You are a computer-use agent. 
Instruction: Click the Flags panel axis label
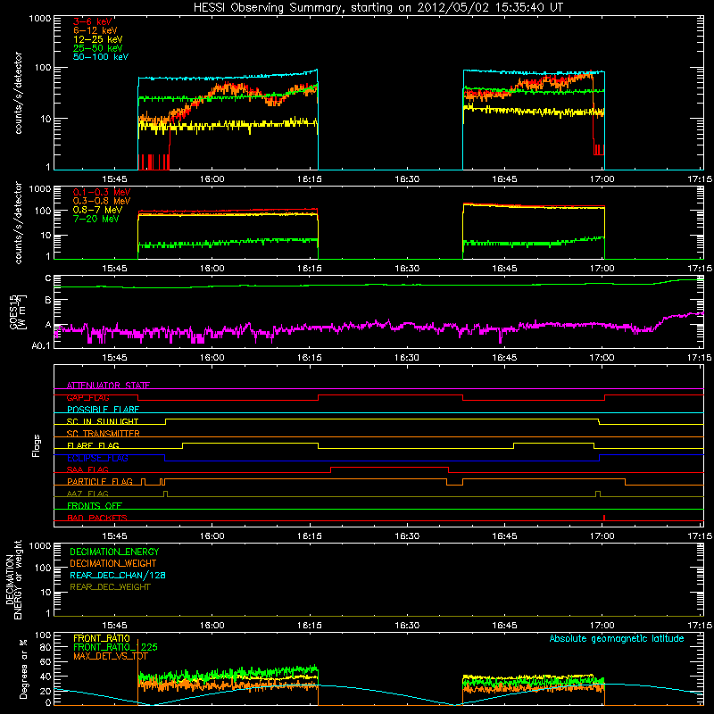[x=37, y=445]
